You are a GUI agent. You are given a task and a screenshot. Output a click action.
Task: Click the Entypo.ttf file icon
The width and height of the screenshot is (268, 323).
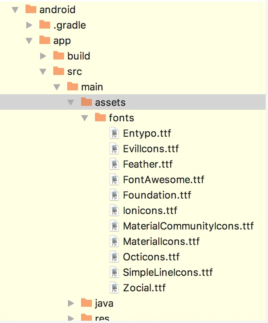point(114,133)
